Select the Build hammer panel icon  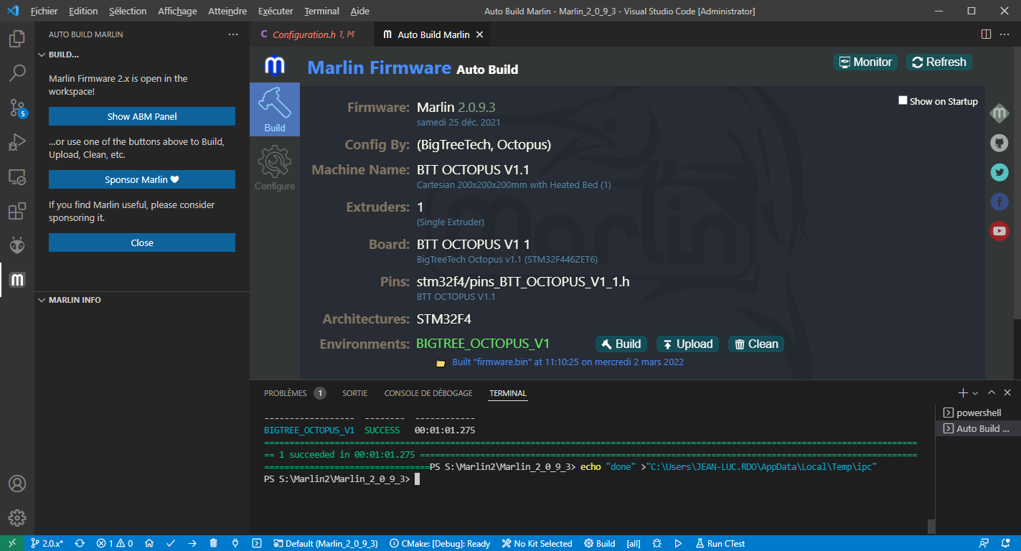(x=275, y=109)
